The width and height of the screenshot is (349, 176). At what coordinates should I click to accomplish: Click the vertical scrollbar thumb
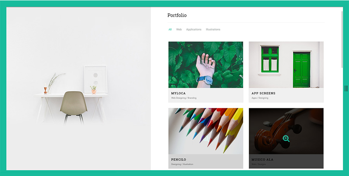(x=342, y=39)
